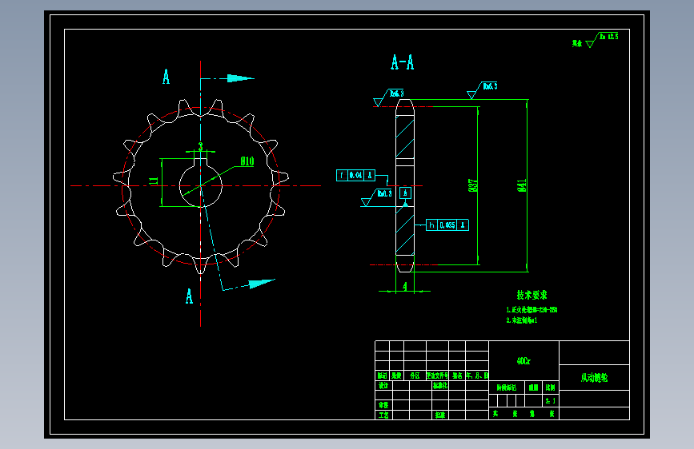Click the 工艺 title block cell
This screenshot has width=694, height=449.
(383, 415)
